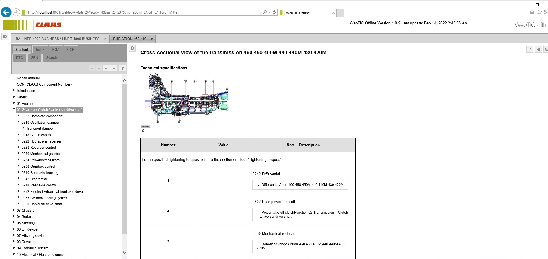This screenshot has height=259, width=548.
Task: Open the SPN tab
Action: pos(35,58)
